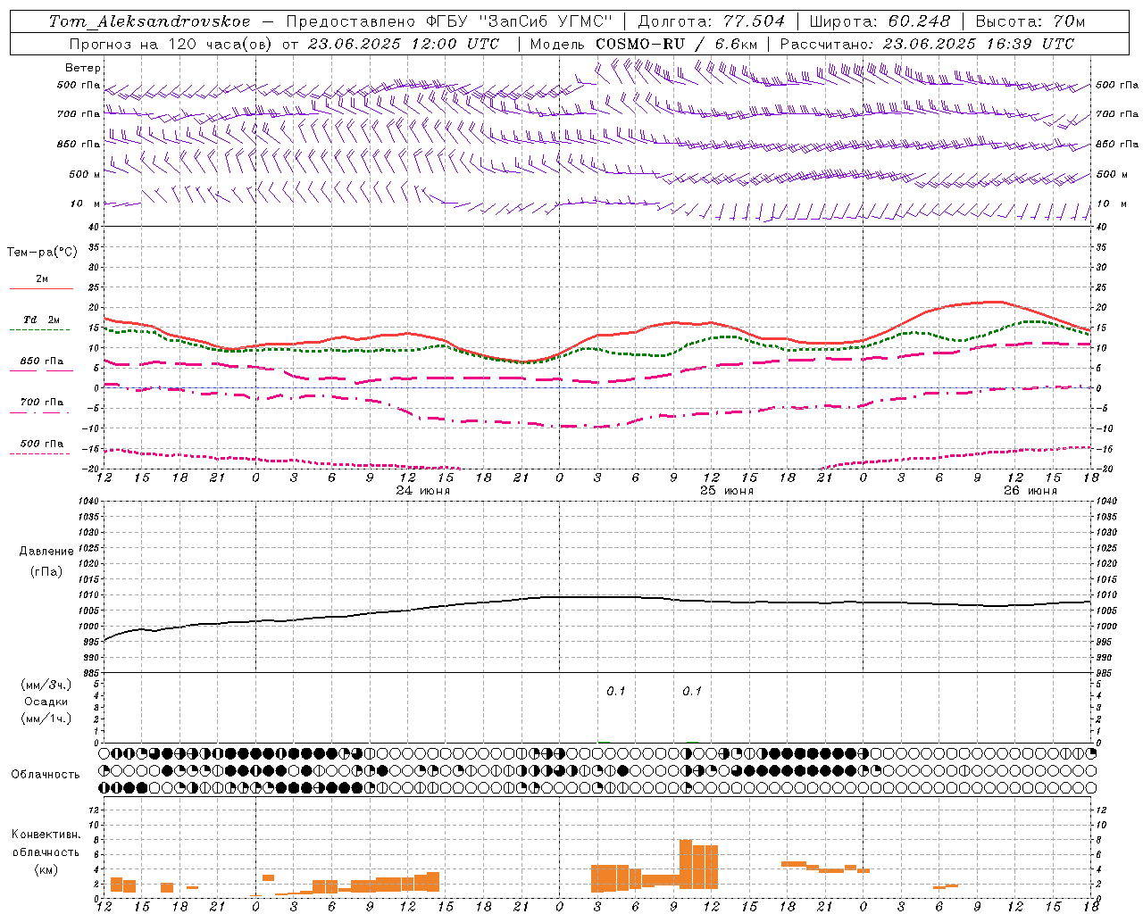
Task: Click the (км) unit label of convective cloudiness
Action: tap(46, 869)
